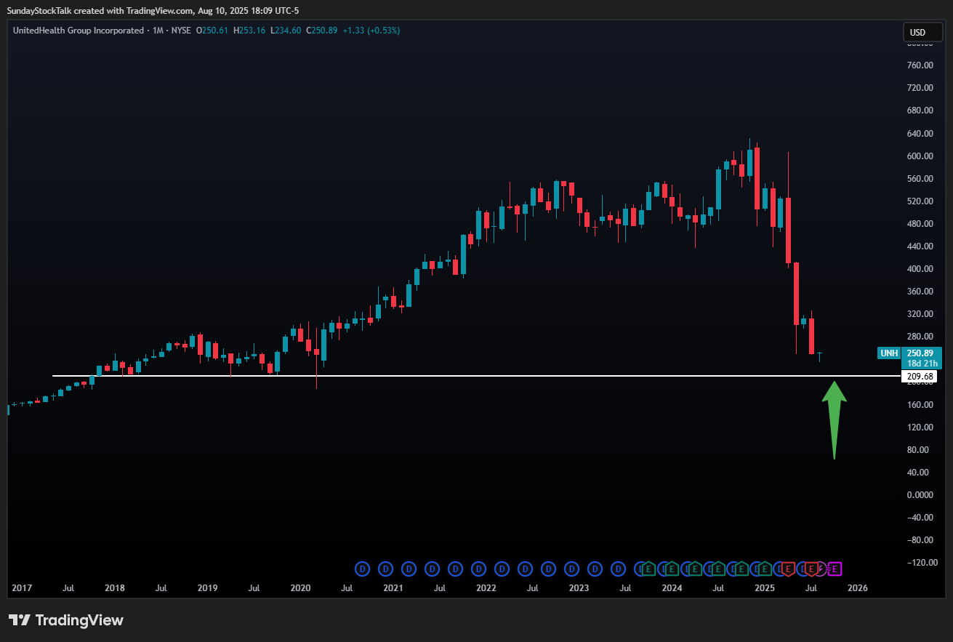Click the 440.00 price axis label
This screenshot has width=953, height=642.
coord(920,246)
